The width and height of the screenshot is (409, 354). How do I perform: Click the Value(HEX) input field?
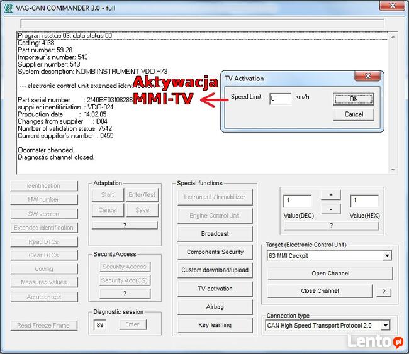pyautogui.click(x=364, y=201)
